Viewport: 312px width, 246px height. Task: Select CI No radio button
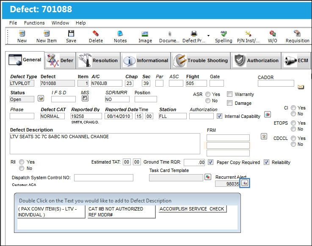[293, 114]
